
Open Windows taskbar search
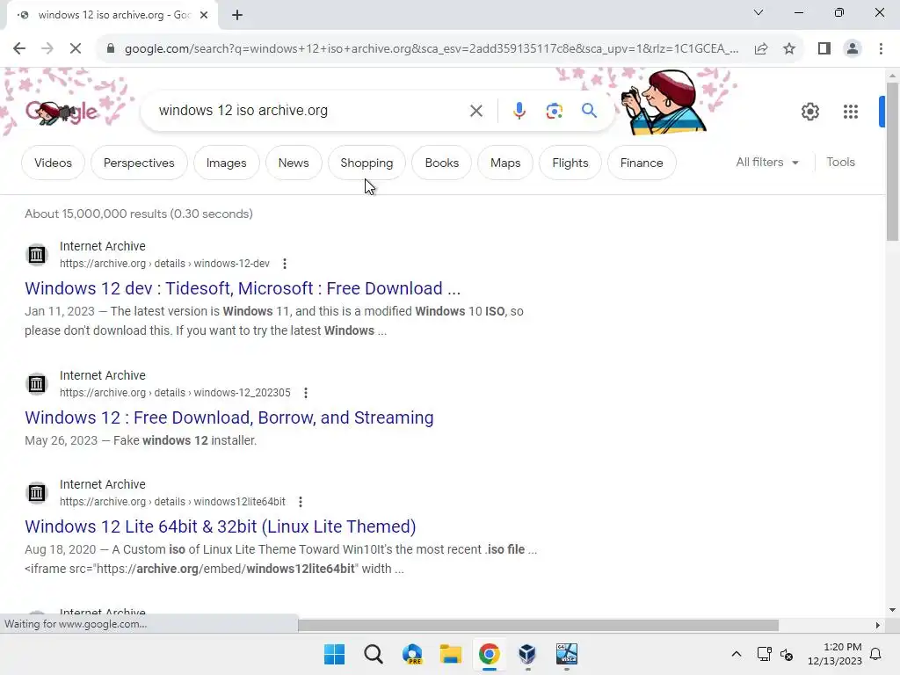click(x=373, y=654)
